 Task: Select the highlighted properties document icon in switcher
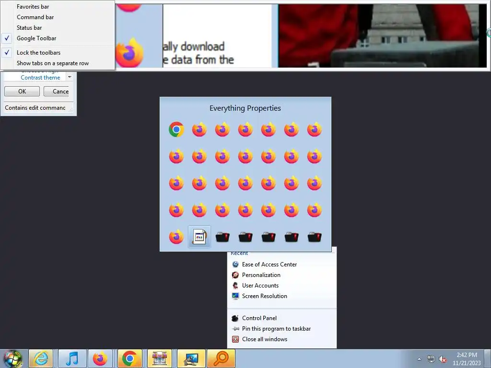(199, 237)
